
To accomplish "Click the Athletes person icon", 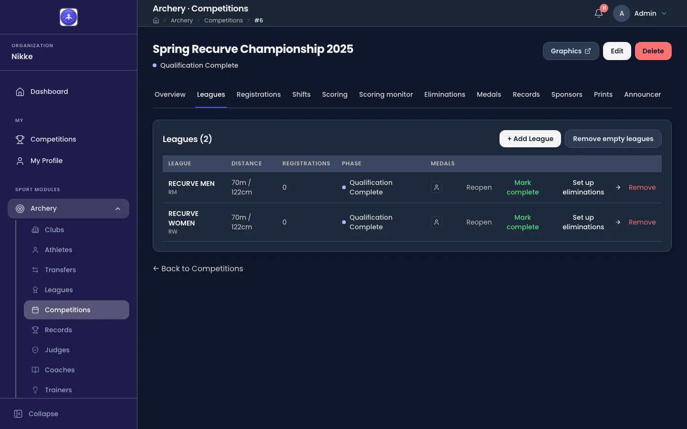I will point(35,250).
